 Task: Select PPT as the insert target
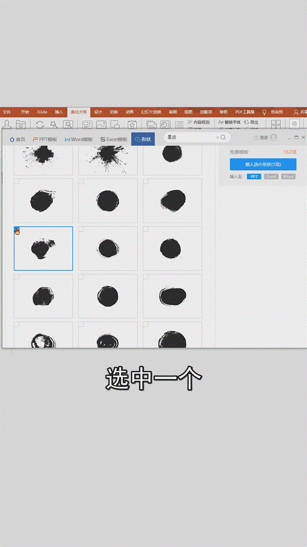click(254, 177)
